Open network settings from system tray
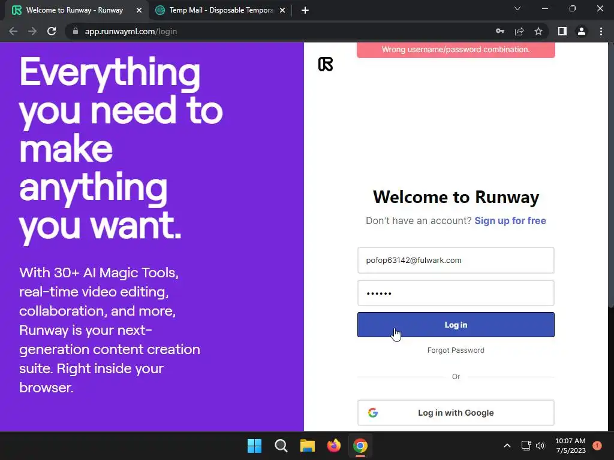This screenshot has width=614, height=460. [x=526, y=446]
